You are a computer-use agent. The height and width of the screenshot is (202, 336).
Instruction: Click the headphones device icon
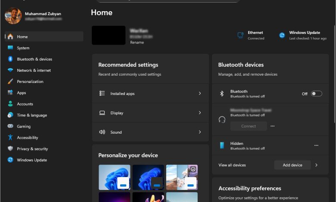pos(222,119)
